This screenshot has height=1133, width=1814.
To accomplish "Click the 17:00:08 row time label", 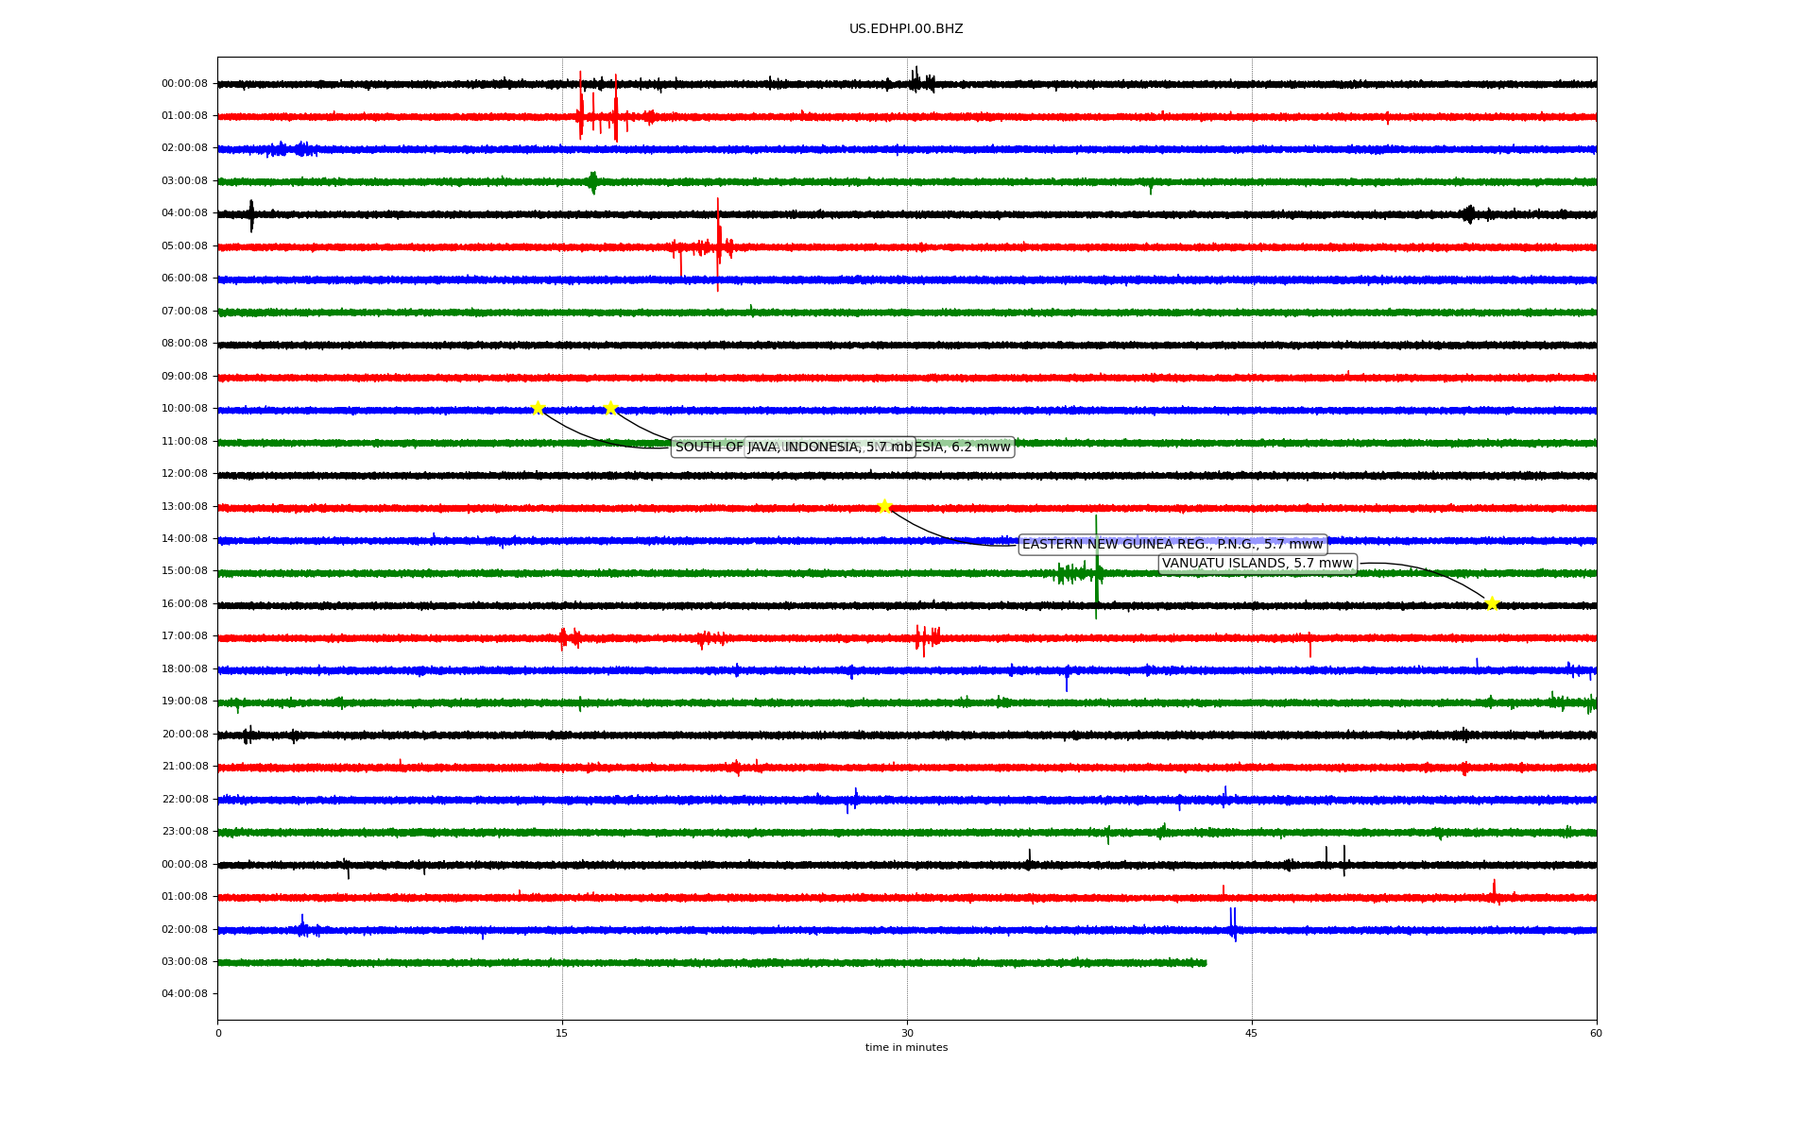I will pos(184,636).
